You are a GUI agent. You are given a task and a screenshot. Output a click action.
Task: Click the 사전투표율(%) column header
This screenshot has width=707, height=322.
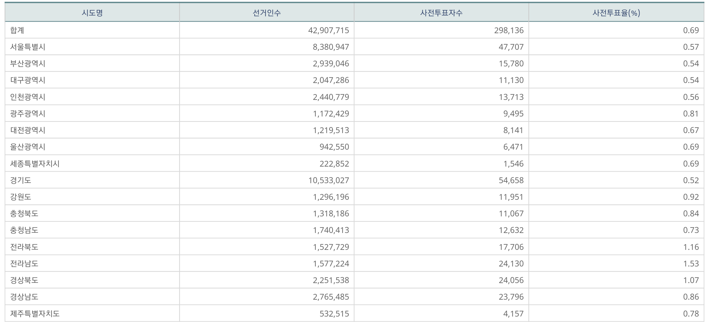point(616,13)
